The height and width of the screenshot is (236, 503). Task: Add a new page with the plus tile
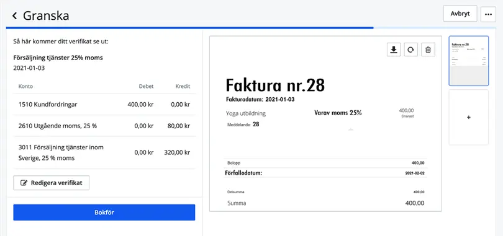tap(469, 117)
